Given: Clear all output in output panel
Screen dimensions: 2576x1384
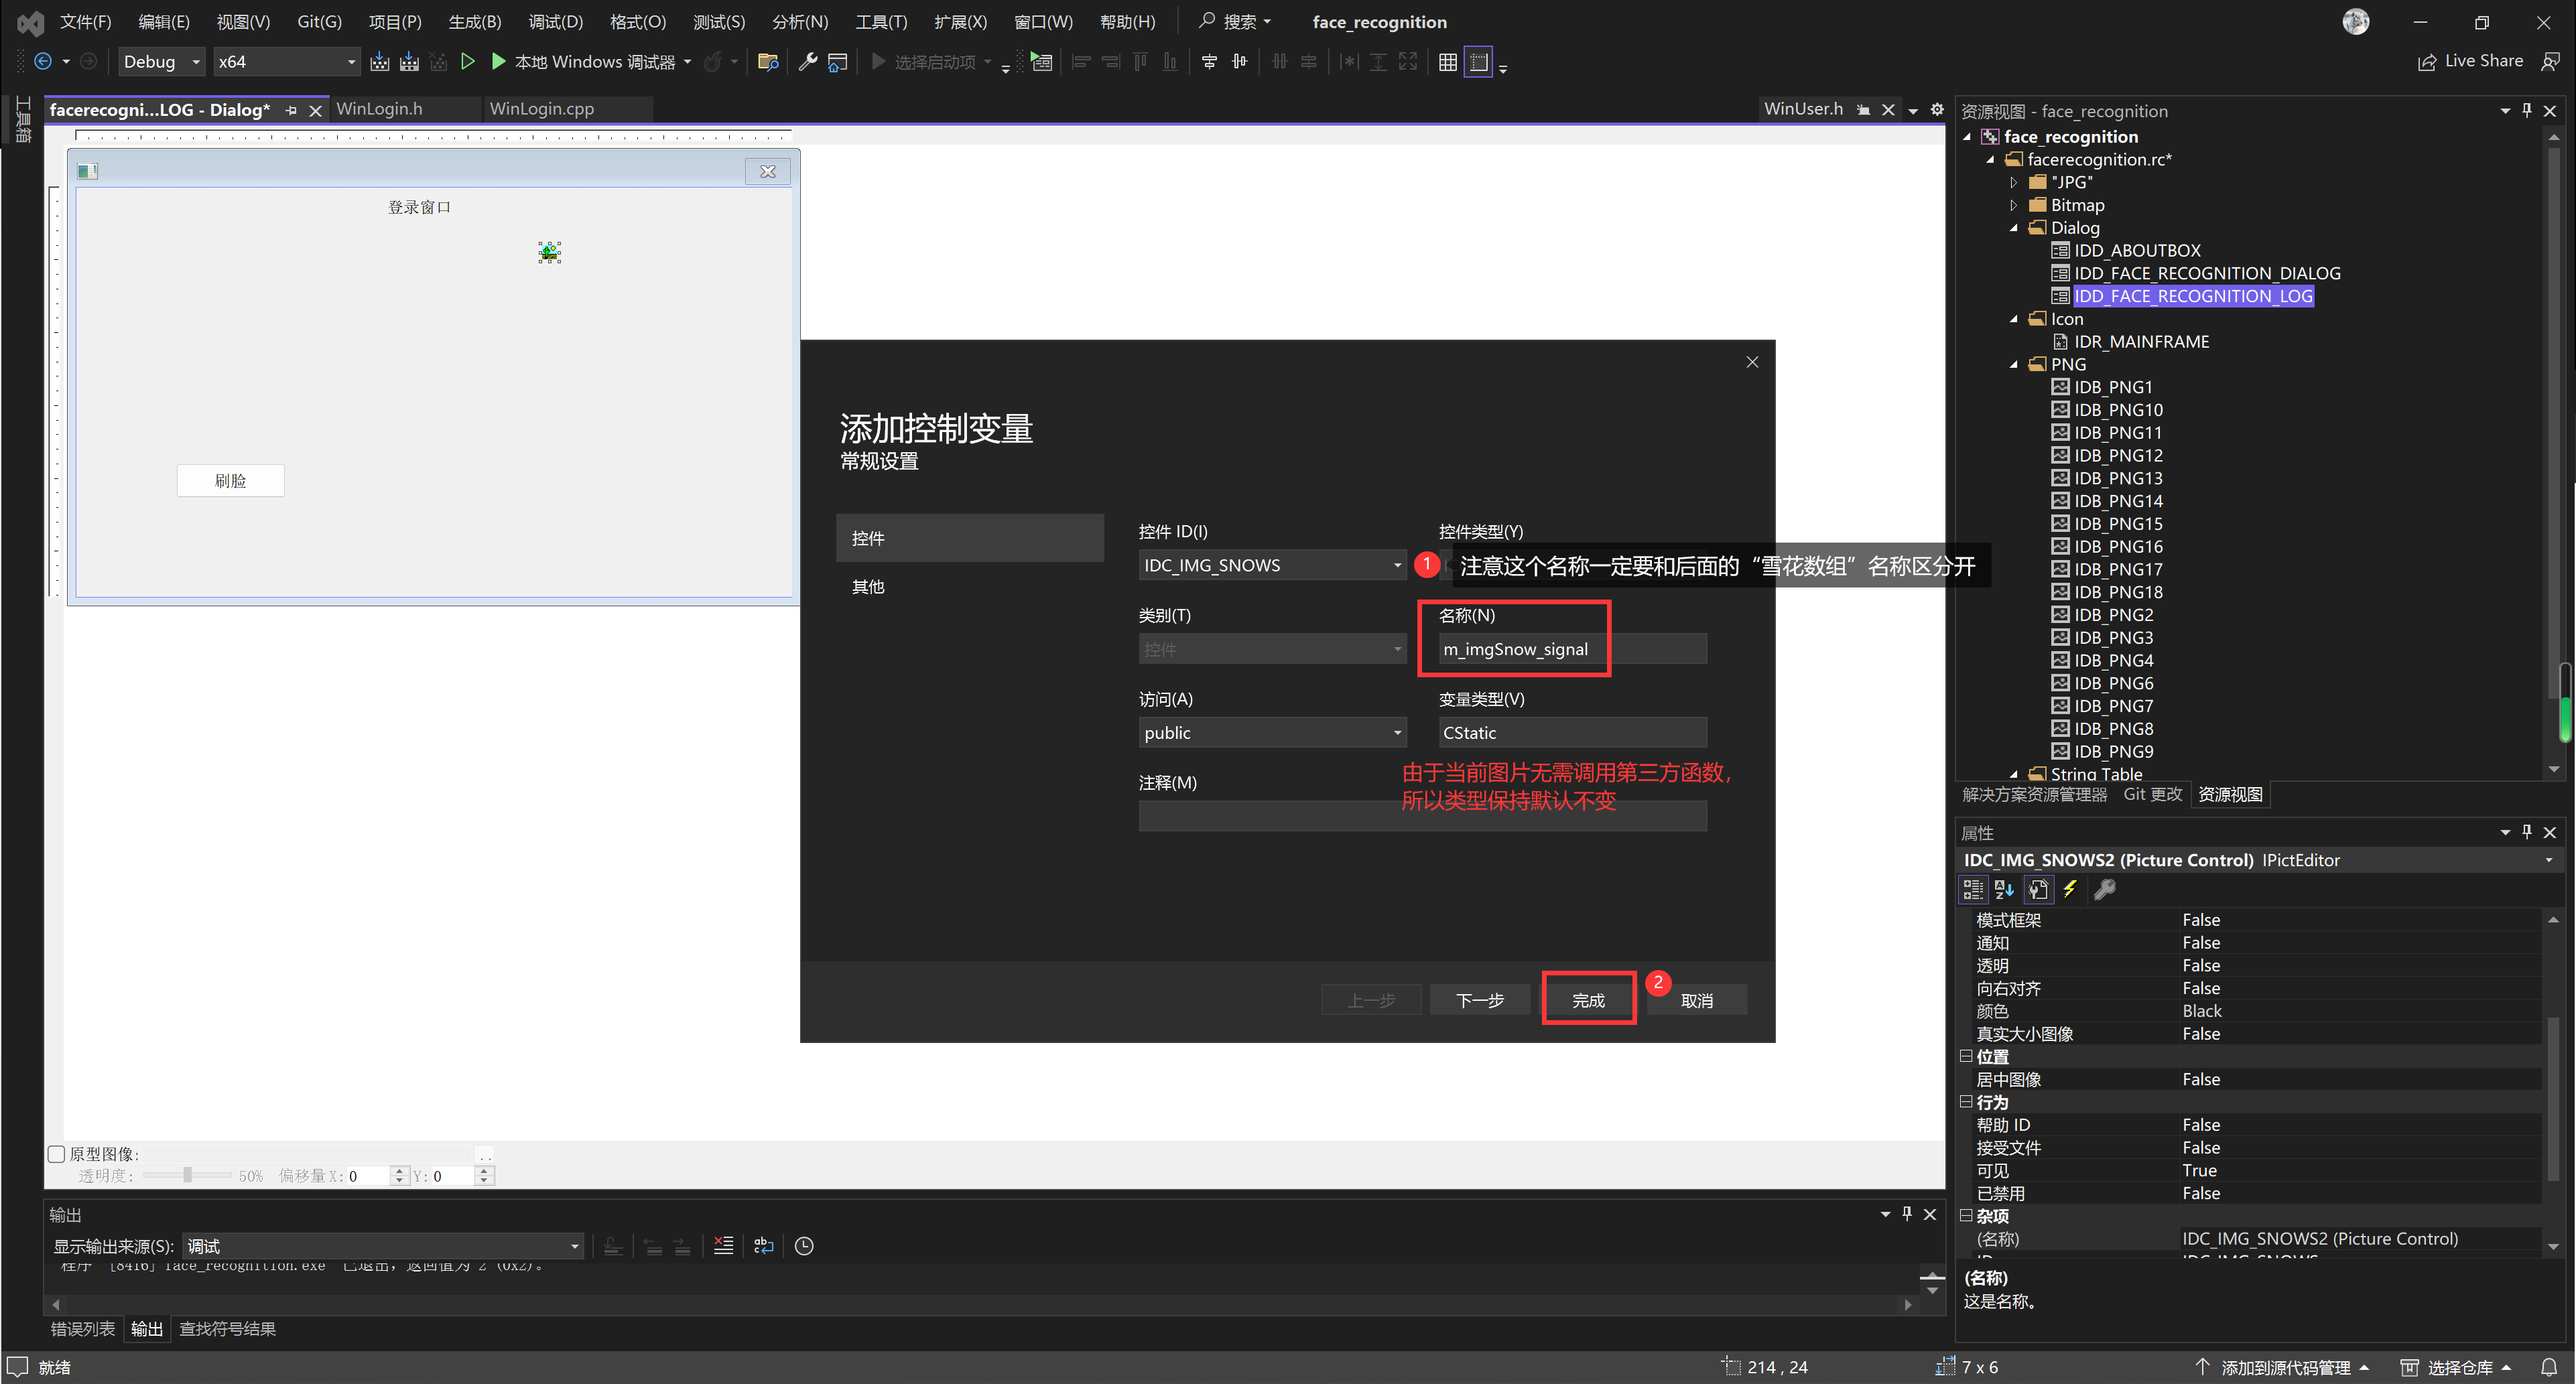Looking at the screenshot, I should click(723, 1246).
